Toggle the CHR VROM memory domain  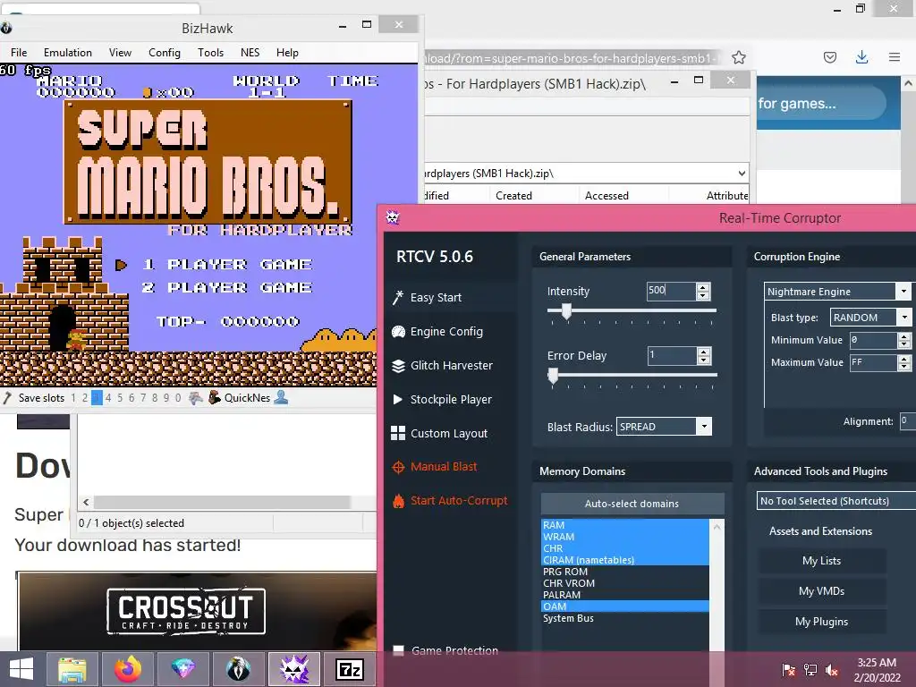tap(625, 583)
